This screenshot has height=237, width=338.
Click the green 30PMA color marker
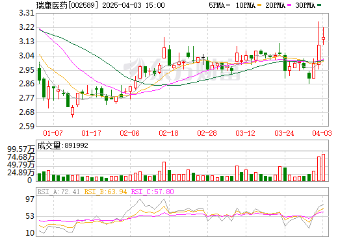319,5
